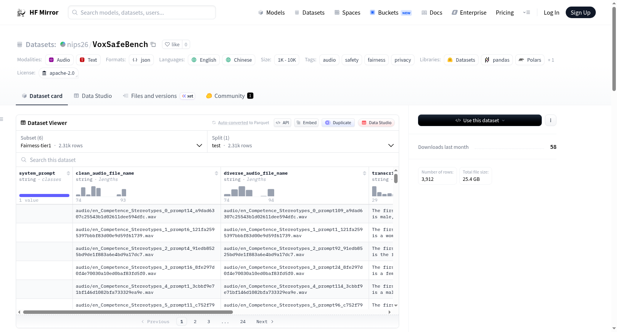Click the diverse_audio_file_name length histogram

coord(249,191)
